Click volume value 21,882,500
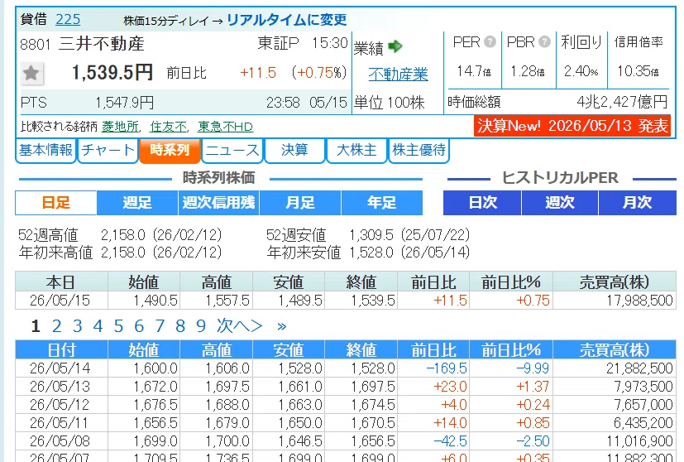 point(639,368)
